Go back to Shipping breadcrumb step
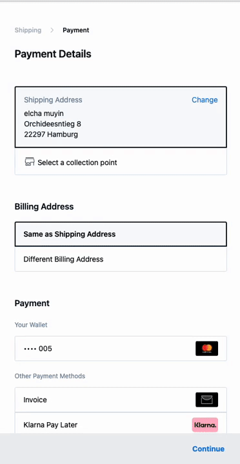 [28, 30]
